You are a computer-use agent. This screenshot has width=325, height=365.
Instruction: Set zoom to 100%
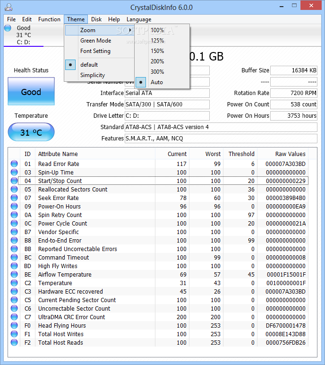pyautogui.click(x=162, y=30)
